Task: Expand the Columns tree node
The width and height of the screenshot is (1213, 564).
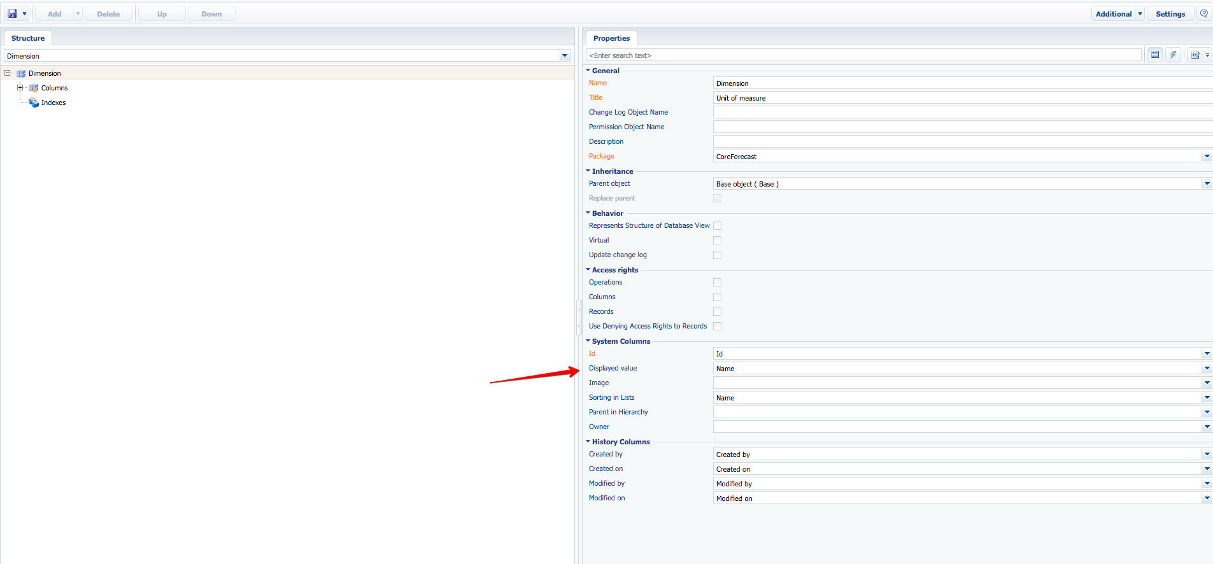Action: (20, 88)
